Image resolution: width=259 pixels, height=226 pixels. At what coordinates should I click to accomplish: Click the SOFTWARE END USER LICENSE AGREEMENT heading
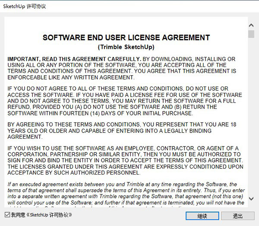point(126,38)
